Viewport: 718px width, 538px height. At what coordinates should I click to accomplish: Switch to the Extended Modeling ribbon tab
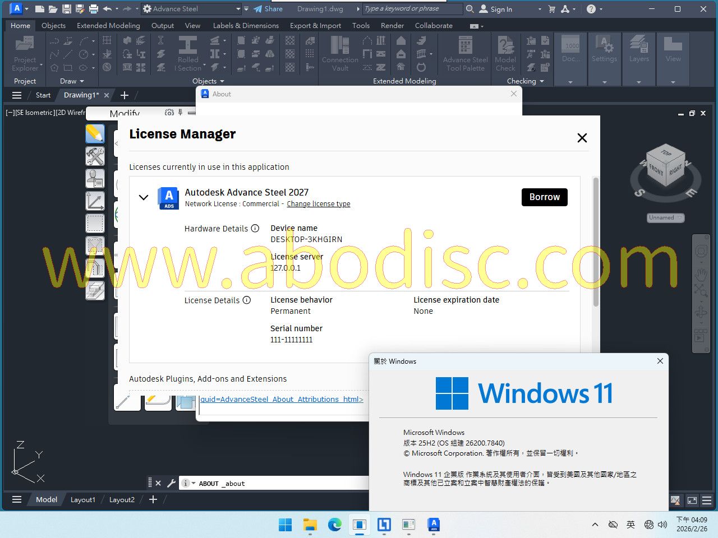[108, 26]
